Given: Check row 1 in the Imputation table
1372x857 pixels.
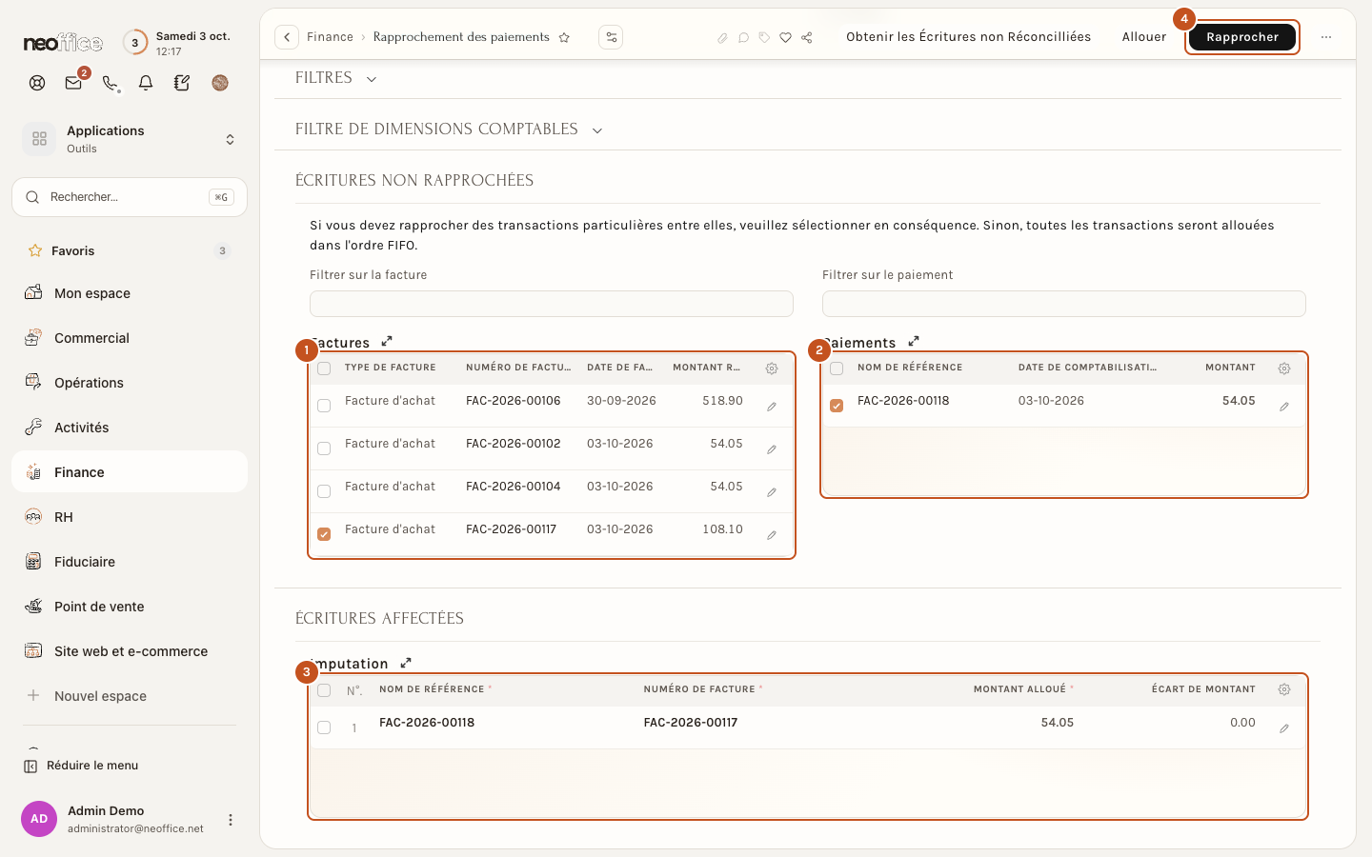Looking at the screenshot, I should pos(324,727).
